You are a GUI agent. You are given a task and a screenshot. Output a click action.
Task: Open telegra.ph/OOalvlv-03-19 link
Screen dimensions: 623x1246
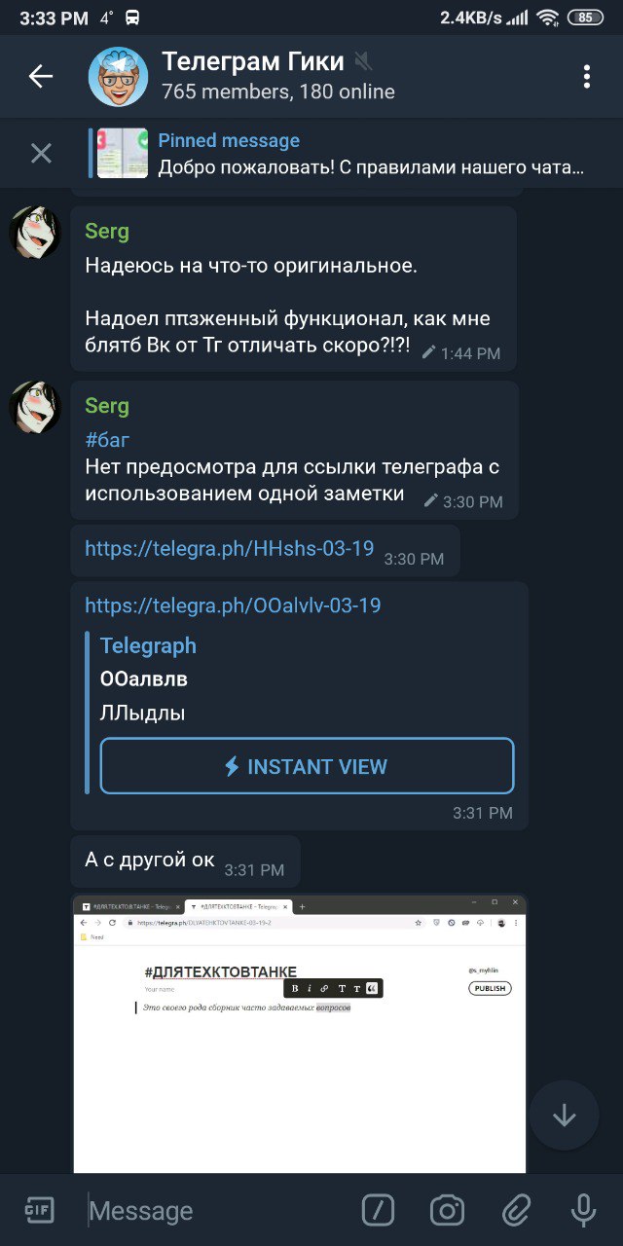coord(233,605)
